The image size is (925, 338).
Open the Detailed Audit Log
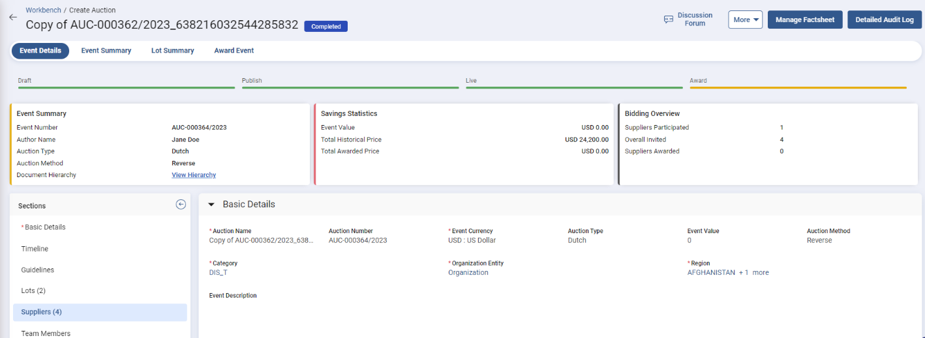pos(884,20)
